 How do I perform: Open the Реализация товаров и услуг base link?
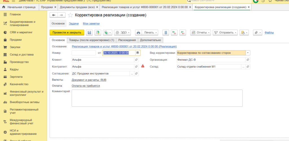tap(124, 46)
